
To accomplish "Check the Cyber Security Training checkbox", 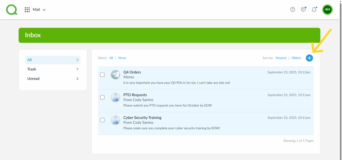I will tap(103, 120).
